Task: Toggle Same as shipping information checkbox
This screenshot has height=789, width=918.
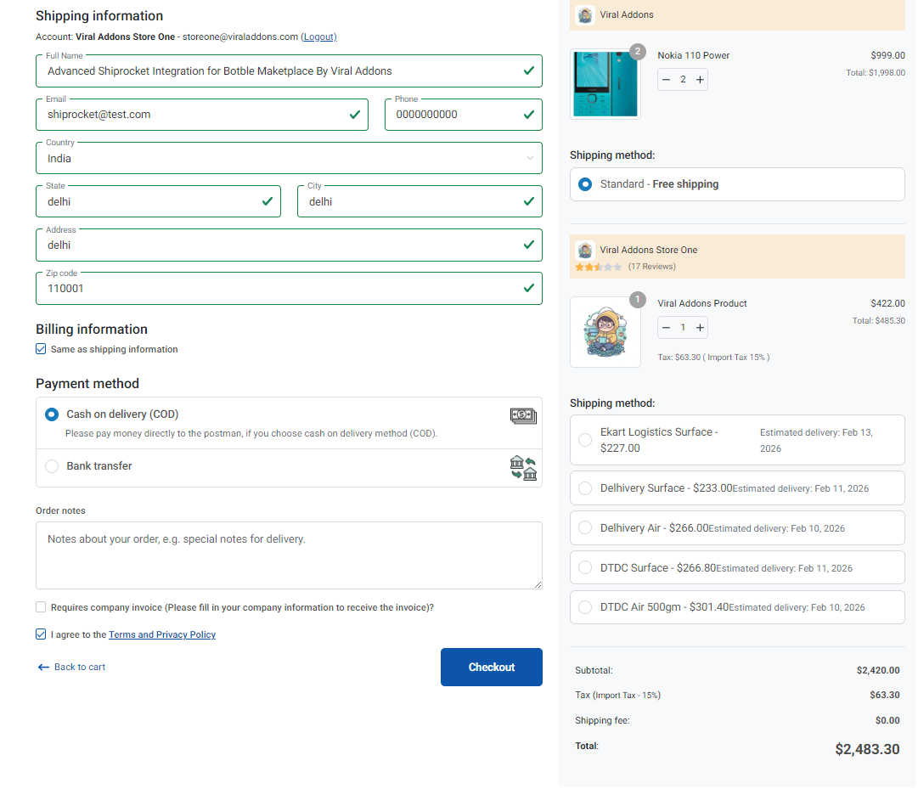Action: 41,349
